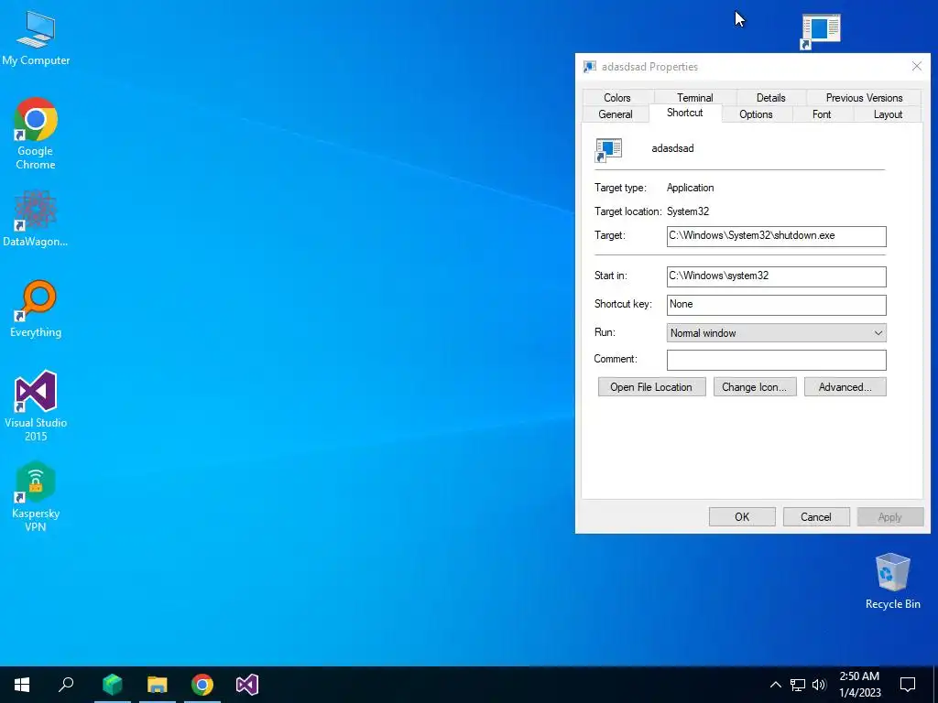Switch to the Details tab
This screenshot has height=703, width=938.
(x=771, y=97)
